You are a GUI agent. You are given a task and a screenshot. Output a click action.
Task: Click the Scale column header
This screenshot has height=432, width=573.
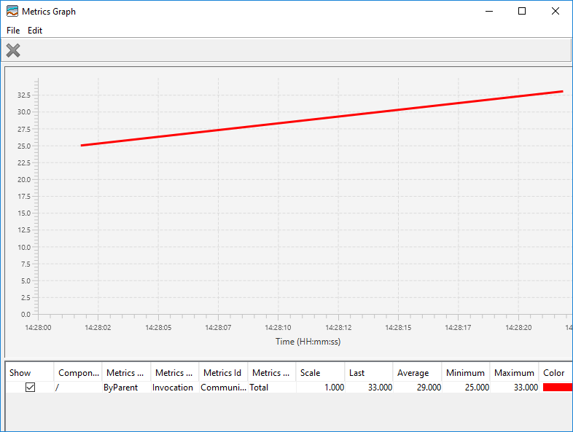click(310, 373)
